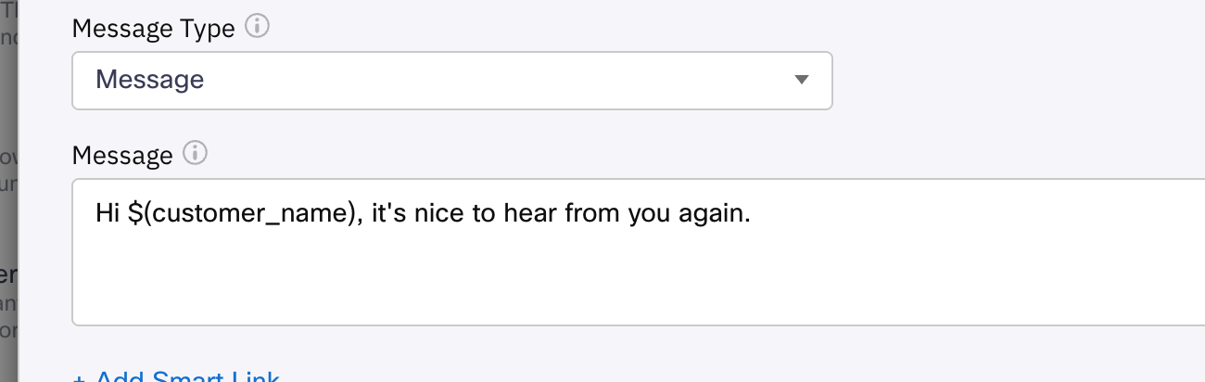The image size is (1205, 382).
Task: Click the selected "Message" value in the dropdown
Action: pos(150,80)
